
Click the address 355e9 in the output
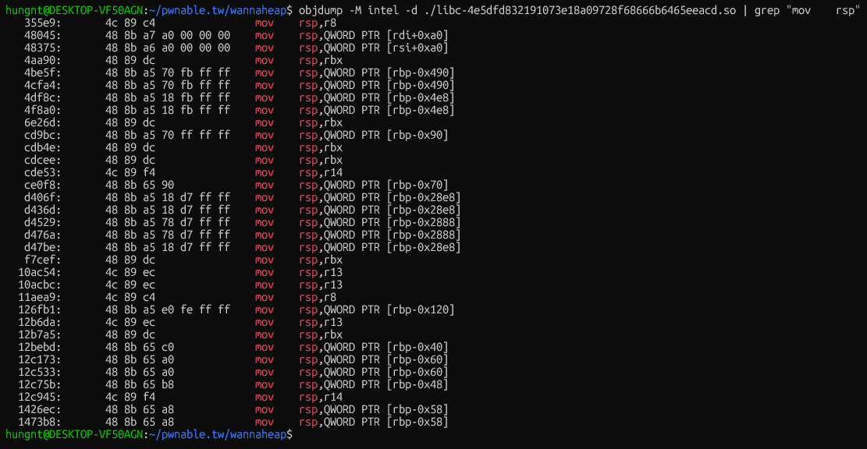(x=39, y=23)
